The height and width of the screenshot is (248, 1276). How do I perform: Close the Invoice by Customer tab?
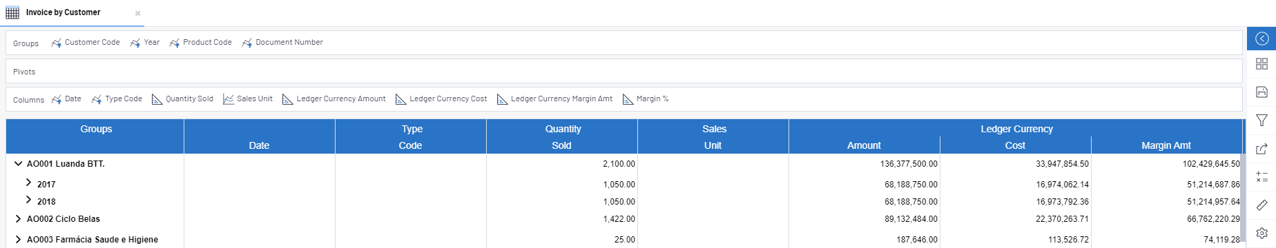pyautogui.click(x=137, y=13)
